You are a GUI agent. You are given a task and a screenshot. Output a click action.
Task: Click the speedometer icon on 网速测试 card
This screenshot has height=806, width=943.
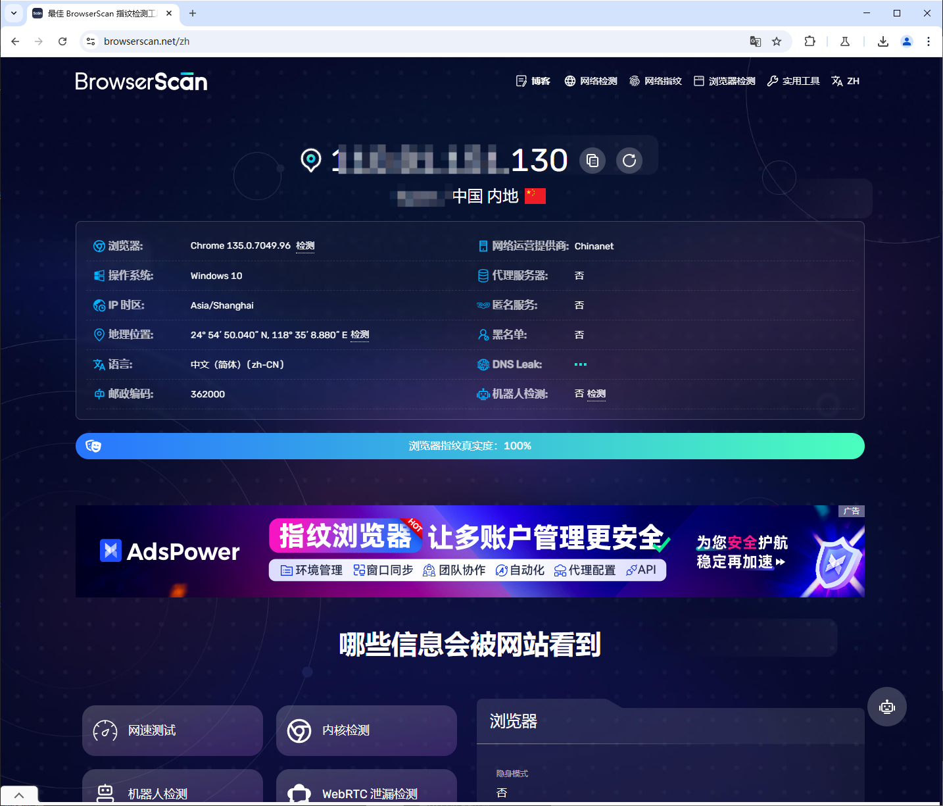105,731
